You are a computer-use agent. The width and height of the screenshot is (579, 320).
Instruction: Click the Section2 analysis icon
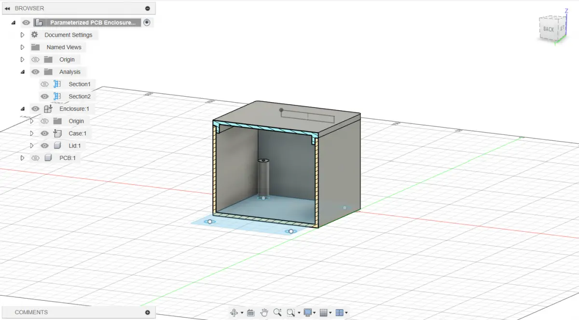pyautogui.click(x=57, y=96)
